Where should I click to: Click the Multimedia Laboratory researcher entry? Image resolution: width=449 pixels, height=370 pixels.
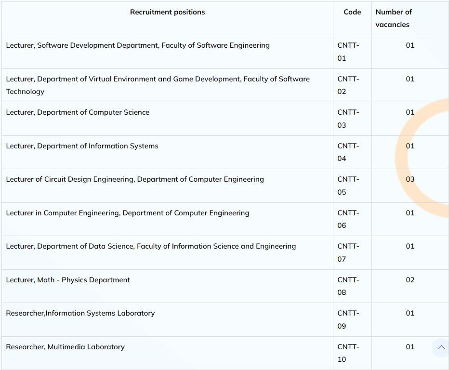click(65, 347)
